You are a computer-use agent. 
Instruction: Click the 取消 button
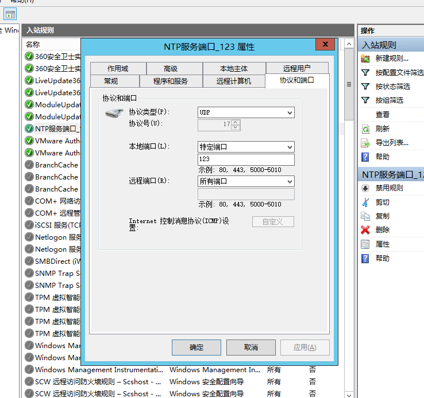click(251, 348)
